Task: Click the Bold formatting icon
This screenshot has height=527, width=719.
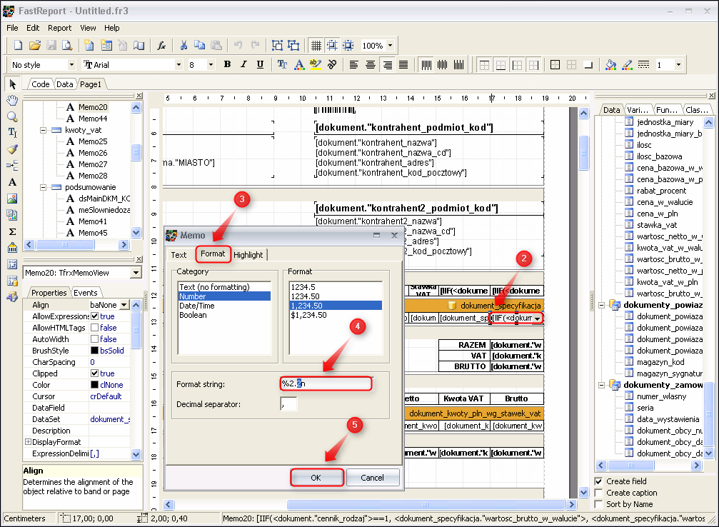Action: [x=227, y=64]
